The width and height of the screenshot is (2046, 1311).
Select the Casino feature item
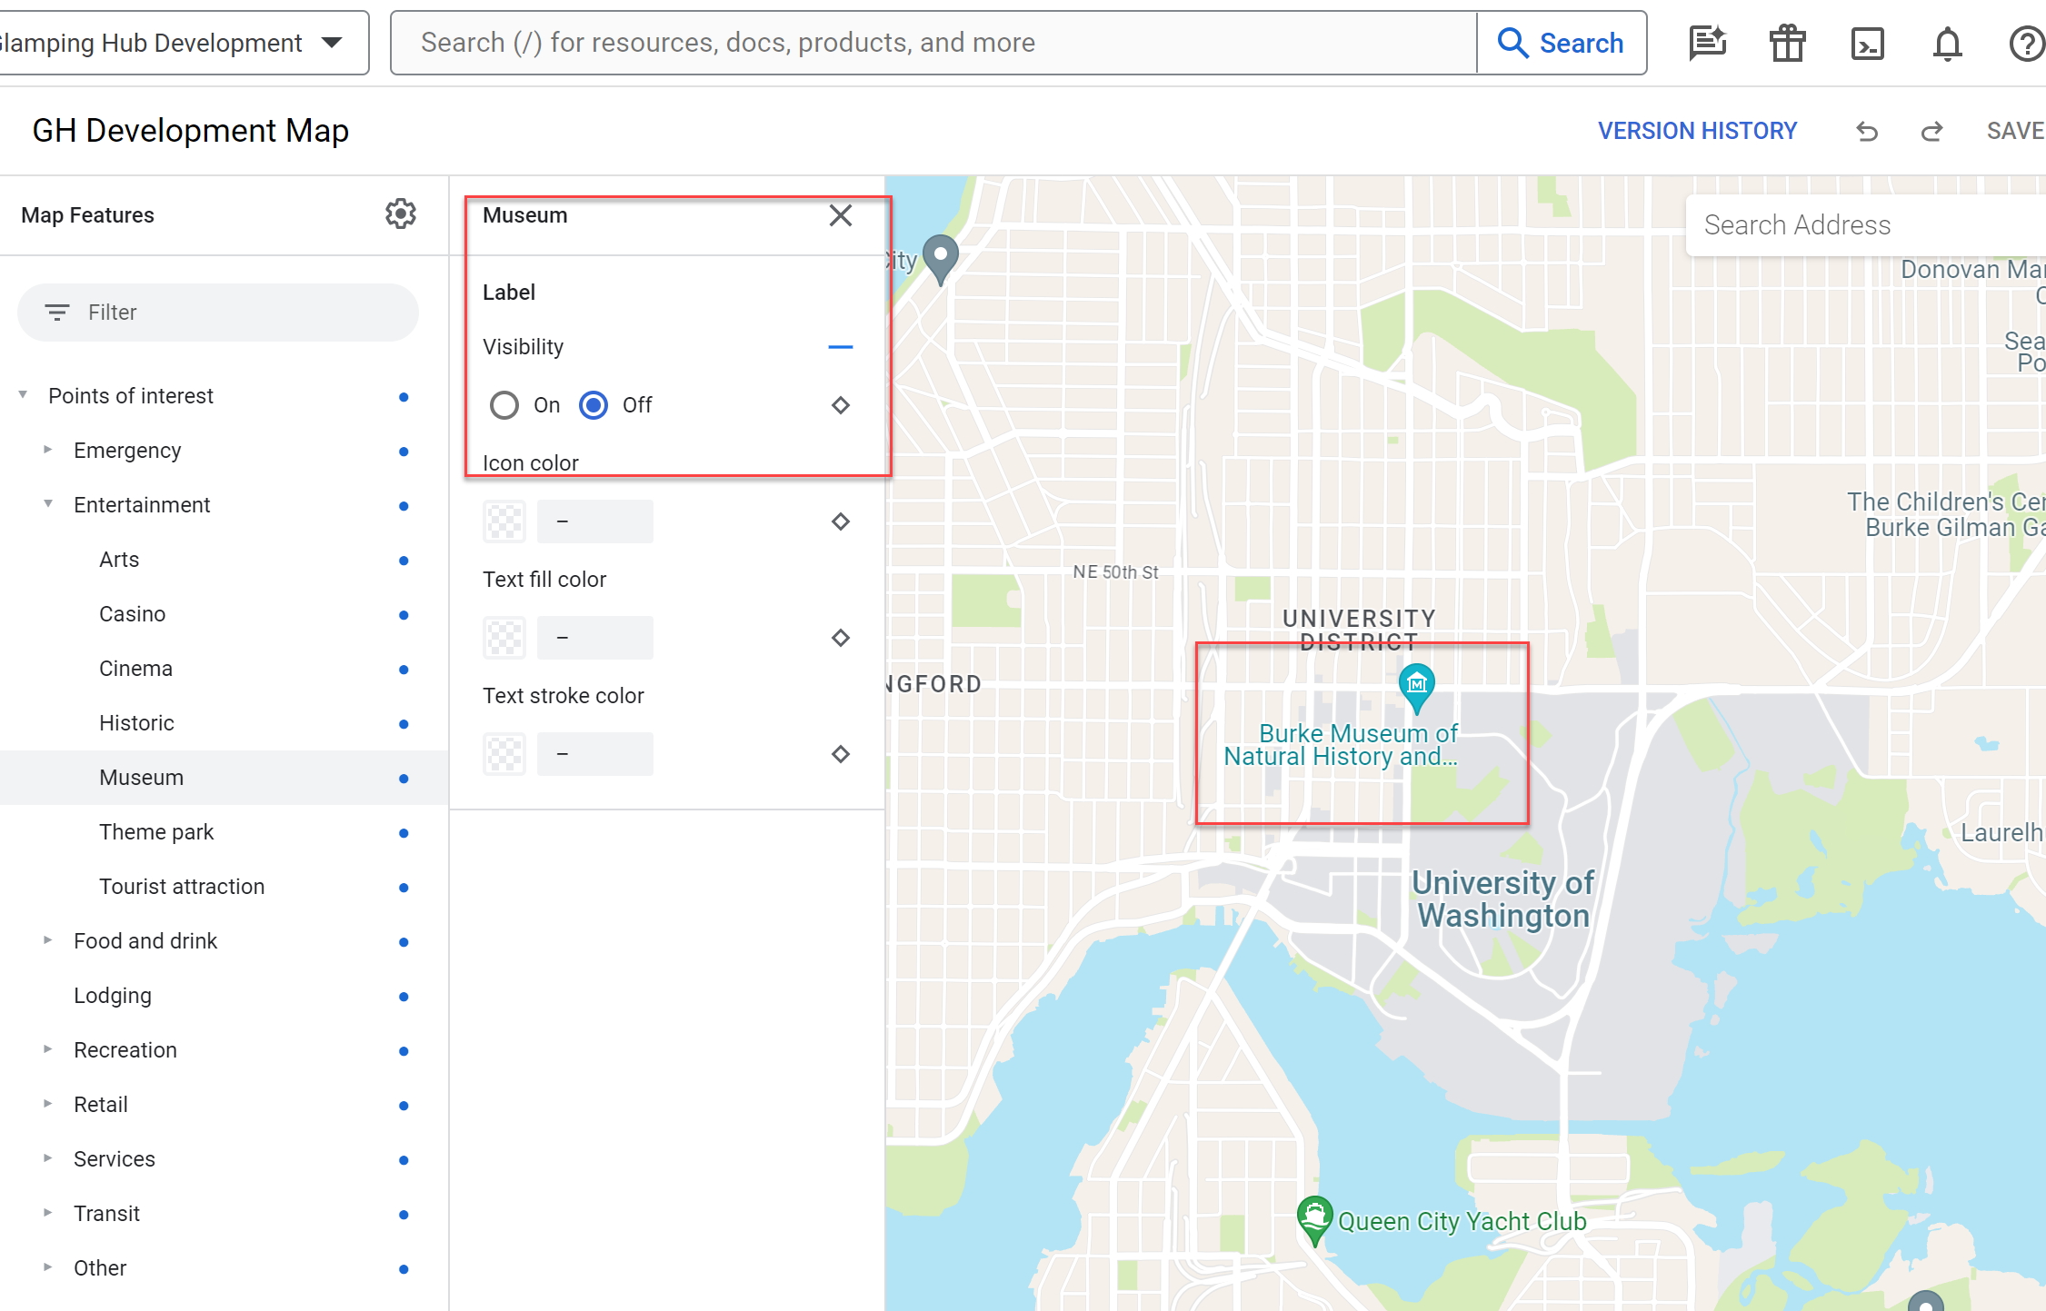[x=133, y=613]
